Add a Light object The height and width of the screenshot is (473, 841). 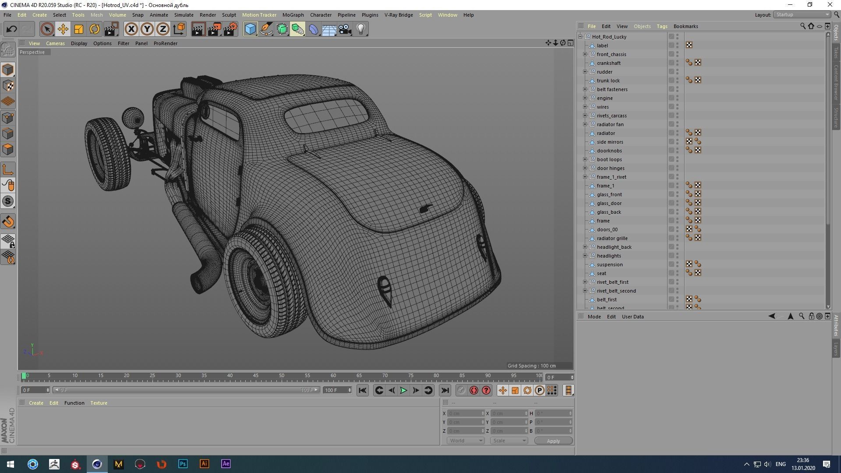pos(360,29)
